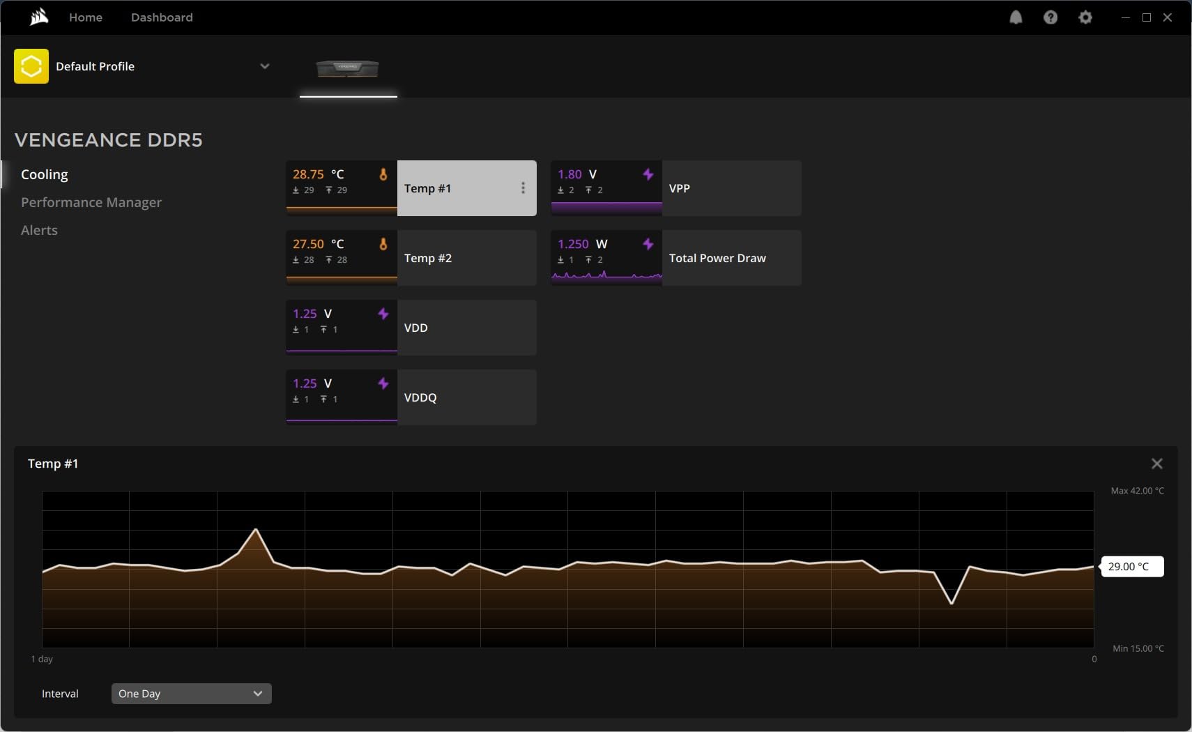The image size is (1192, 732).
Task: Minimize the iCUE window
Action: (x=1125, y=17)
